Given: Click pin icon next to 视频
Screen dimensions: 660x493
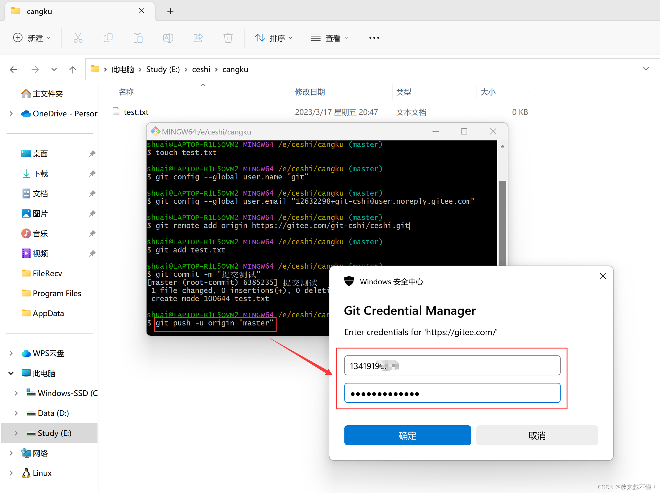Looking at the screenshot, I should [92, 253].
